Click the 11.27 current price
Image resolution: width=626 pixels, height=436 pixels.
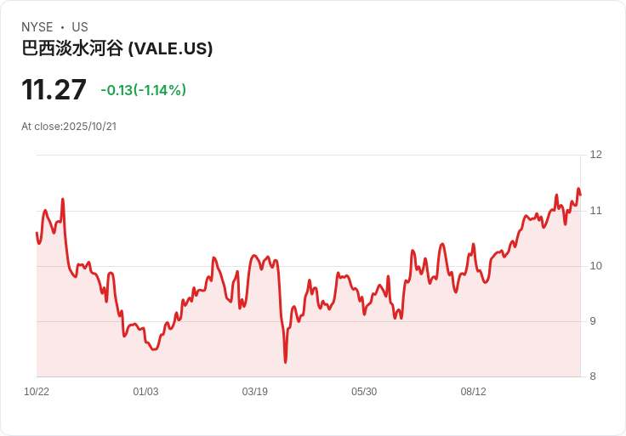(54, 89)
